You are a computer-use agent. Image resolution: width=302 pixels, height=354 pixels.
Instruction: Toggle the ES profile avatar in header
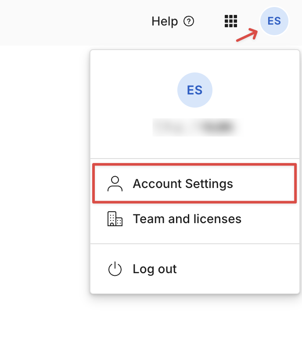pyautogui.click(x=274, y=21)
